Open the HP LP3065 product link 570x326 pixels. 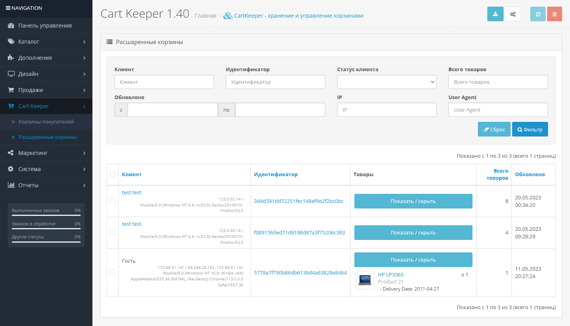tap(390, 274)
